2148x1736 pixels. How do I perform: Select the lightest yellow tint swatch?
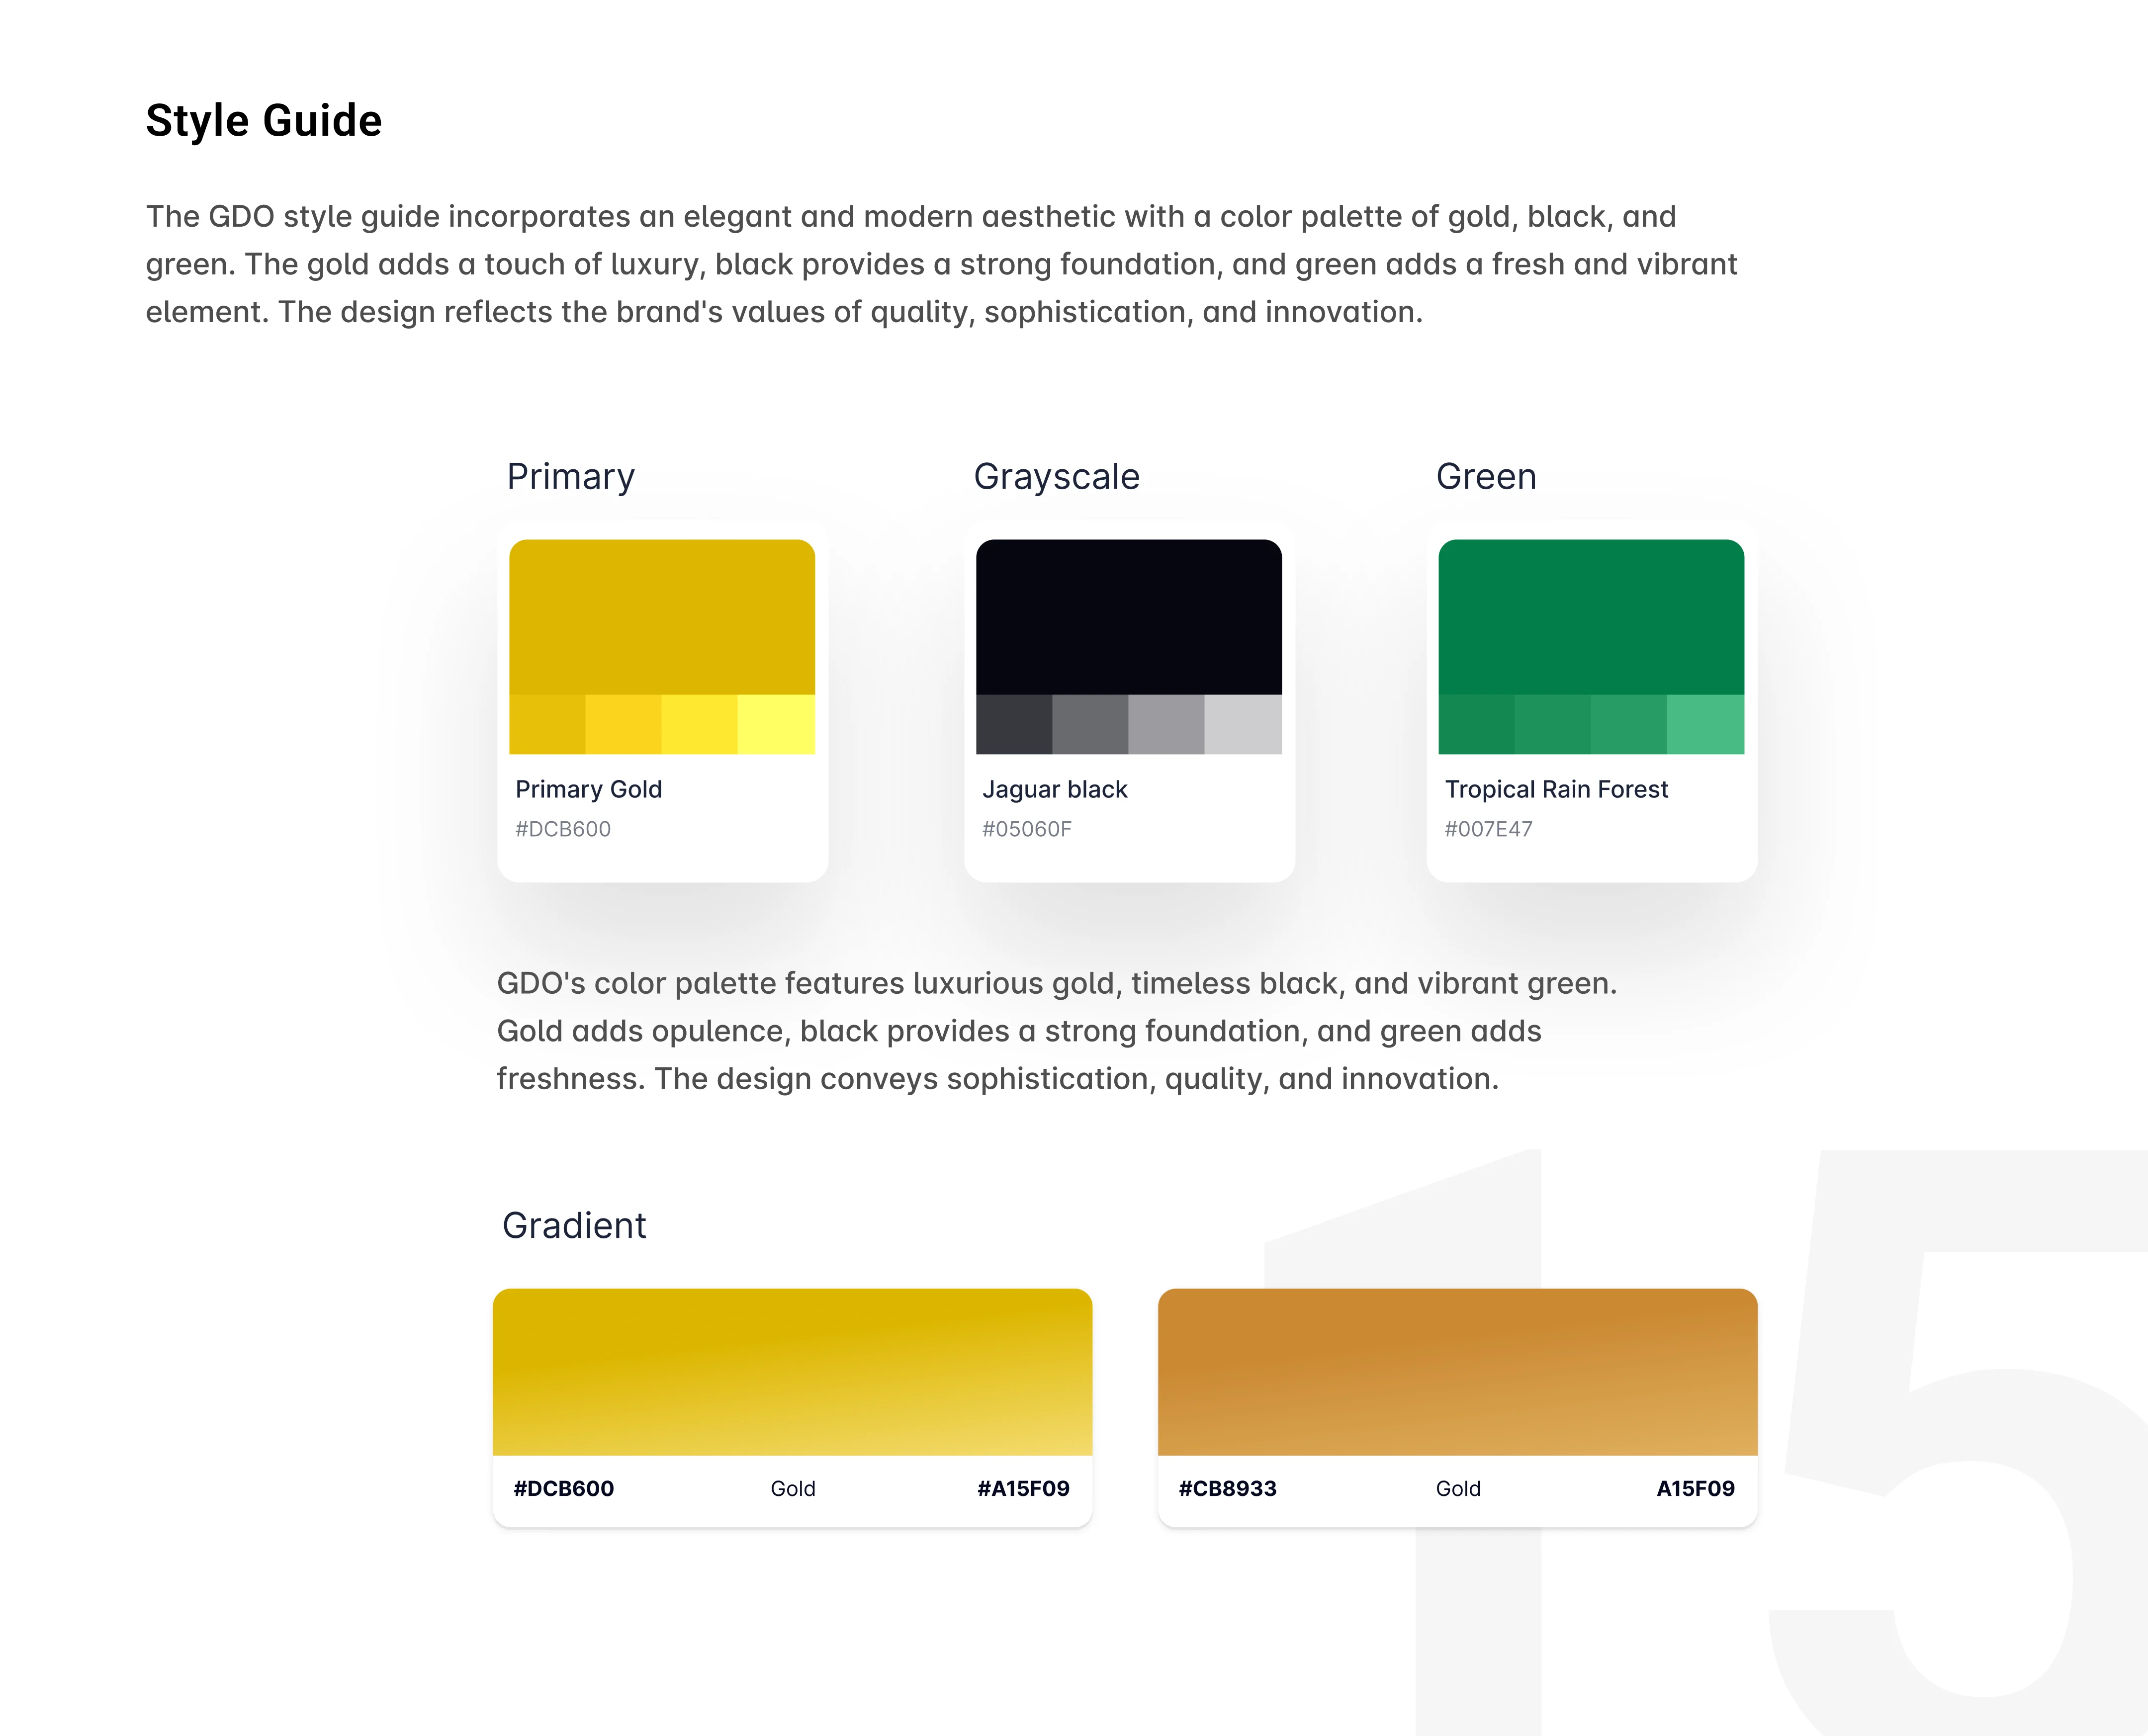coord(776,724)
